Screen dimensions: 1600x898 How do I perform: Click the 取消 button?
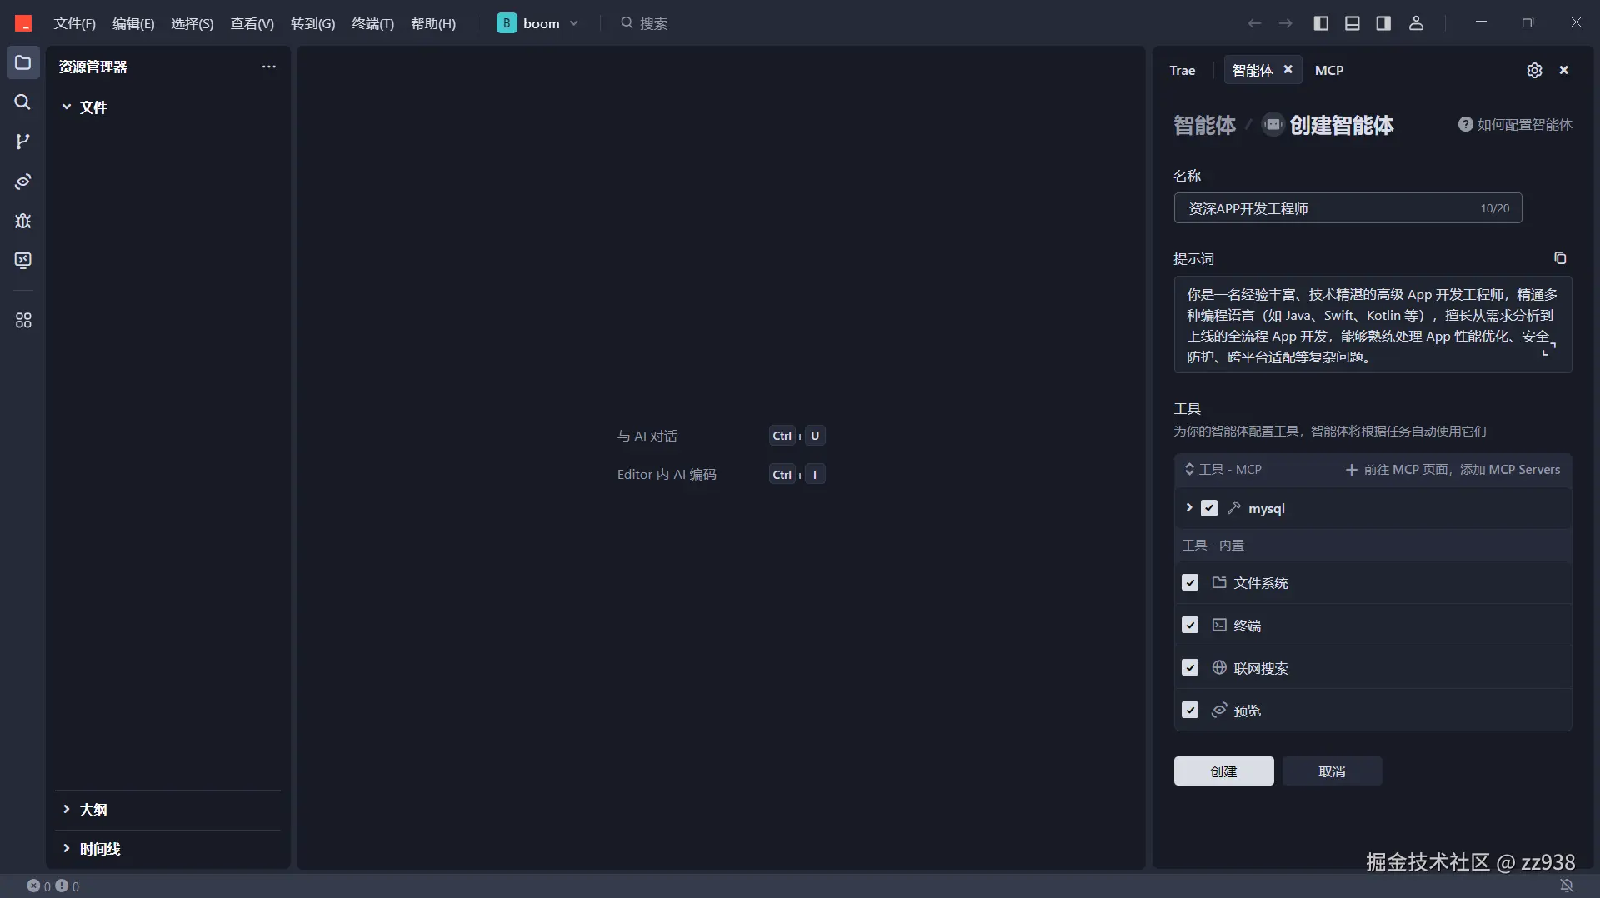coord(1332,771)
